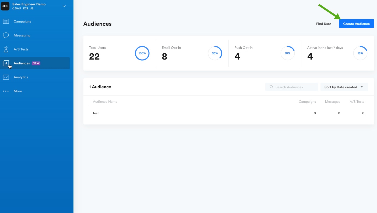Viewport: 377px width, 213px height.
Task: Click the Email Opt-in 36% progress ring
Action: click(x=215, y=53)
